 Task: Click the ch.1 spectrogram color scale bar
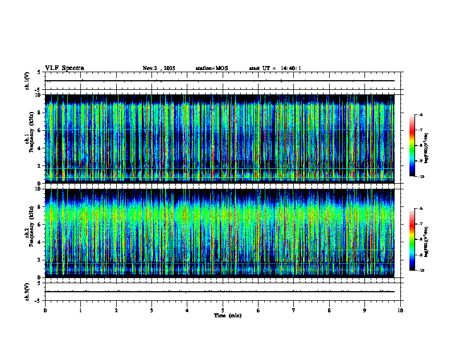tap(412, 146)
